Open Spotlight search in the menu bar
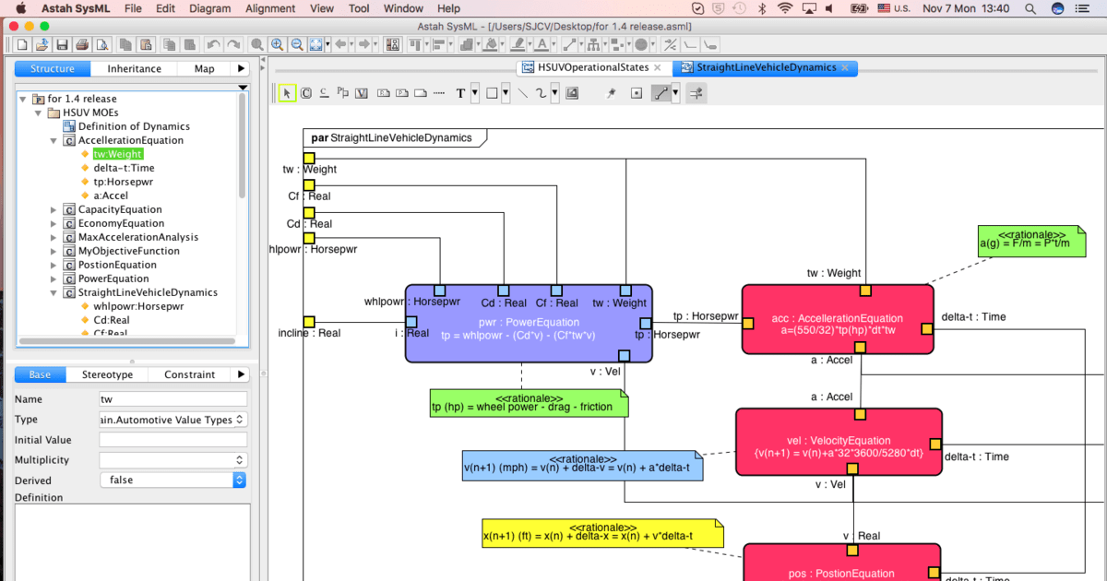 pyautogui.click(x=1030, y=9)
